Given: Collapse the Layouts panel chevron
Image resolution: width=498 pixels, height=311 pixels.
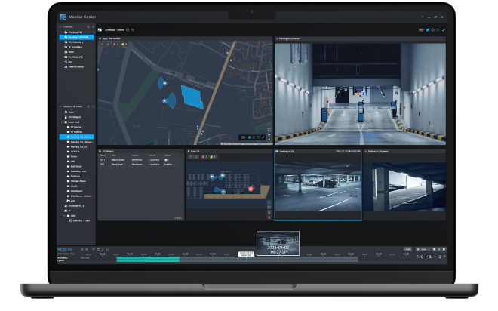Looking at the screenshot, I should click(x=60, y=26).
